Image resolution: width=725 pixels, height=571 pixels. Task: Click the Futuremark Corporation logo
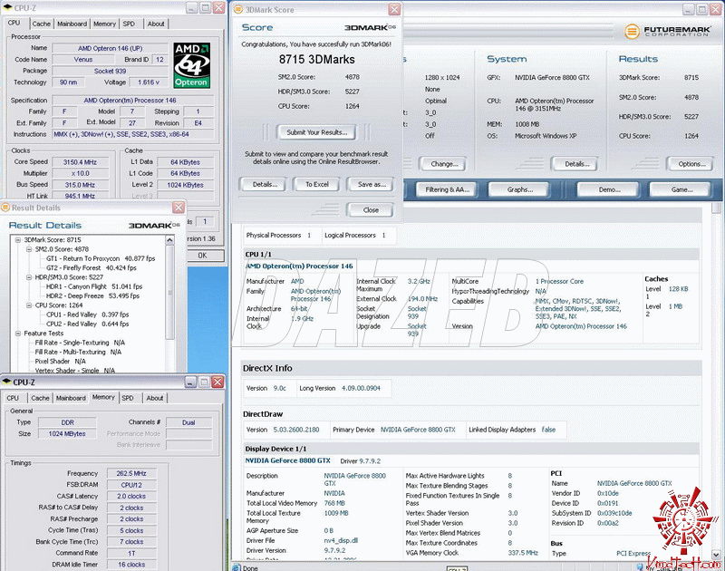pyautogui.click(x=668, y=32)
